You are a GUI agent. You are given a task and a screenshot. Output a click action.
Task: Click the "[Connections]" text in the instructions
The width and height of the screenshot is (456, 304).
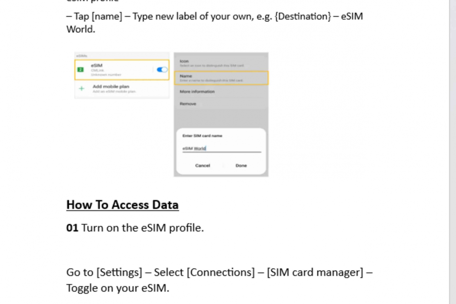click(221, 272)
